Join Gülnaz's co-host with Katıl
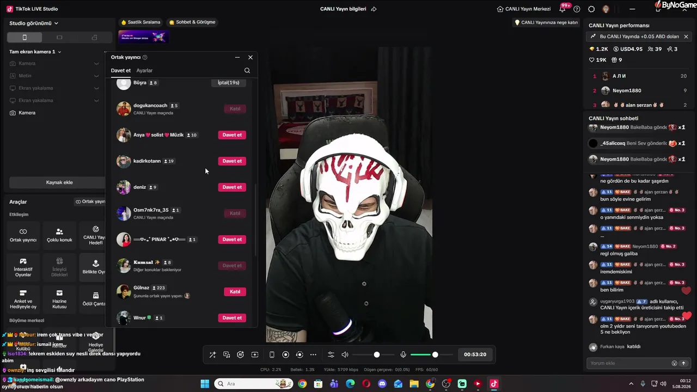This screenshot has width=697, height=392. (x=235, y=292)
